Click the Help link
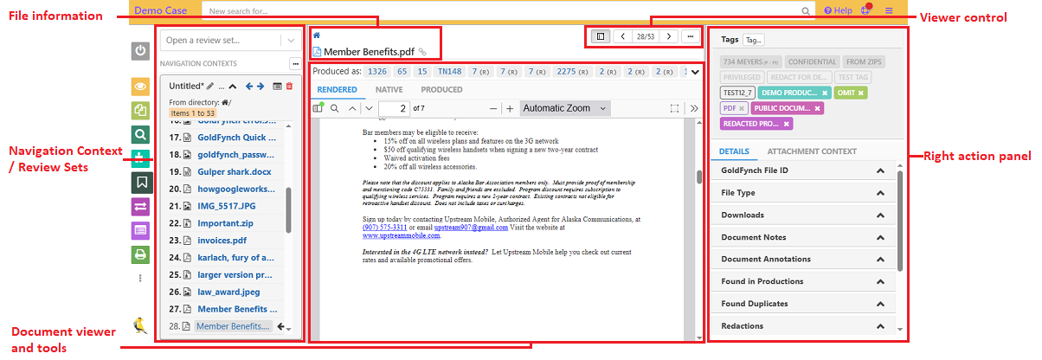Viewport: 1042px width, 360px height. (838, 10)
